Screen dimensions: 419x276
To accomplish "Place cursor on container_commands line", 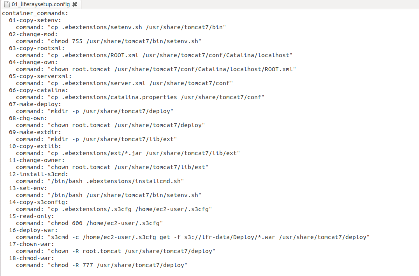I will [x=35, y=13].
